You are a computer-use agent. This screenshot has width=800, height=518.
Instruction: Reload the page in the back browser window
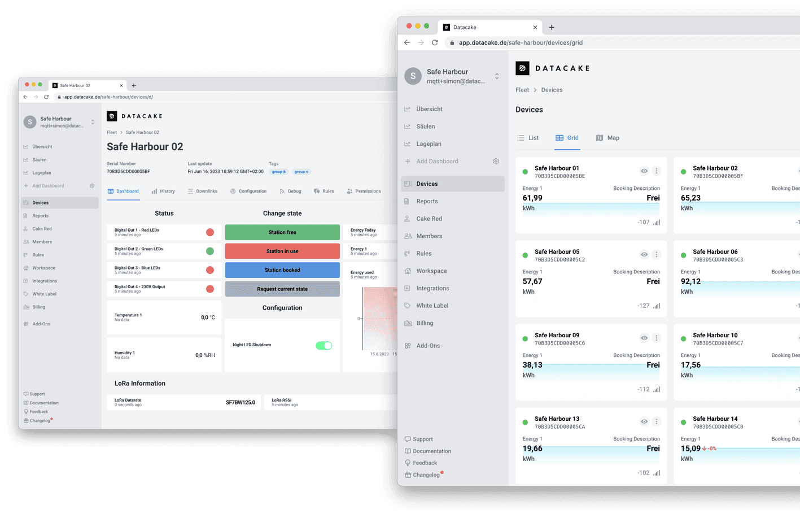(x=46, y=97)
